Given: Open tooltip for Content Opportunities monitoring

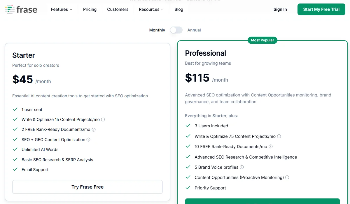Looking at the screenshot, I should 287,177.
